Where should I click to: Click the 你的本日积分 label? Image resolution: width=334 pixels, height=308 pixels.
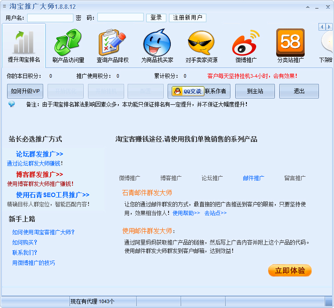click(x=24, y=76)
